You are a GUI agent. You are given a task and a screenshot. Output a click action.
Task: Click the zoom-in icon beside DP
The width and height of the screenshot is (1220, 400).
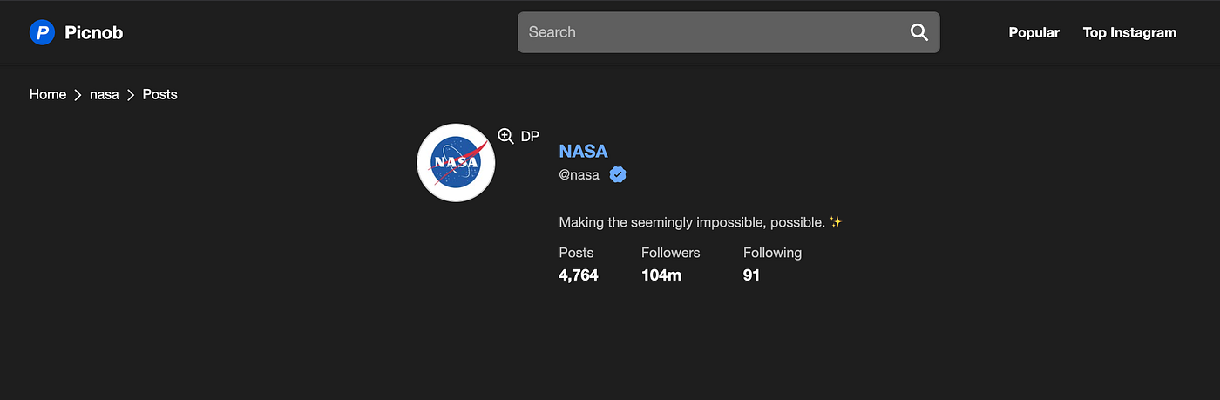(505, 136)
